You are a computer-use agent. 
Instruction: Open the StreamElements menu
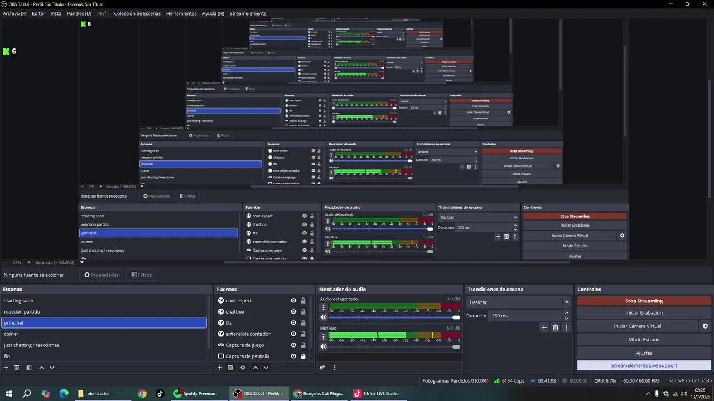coord(248,13)
